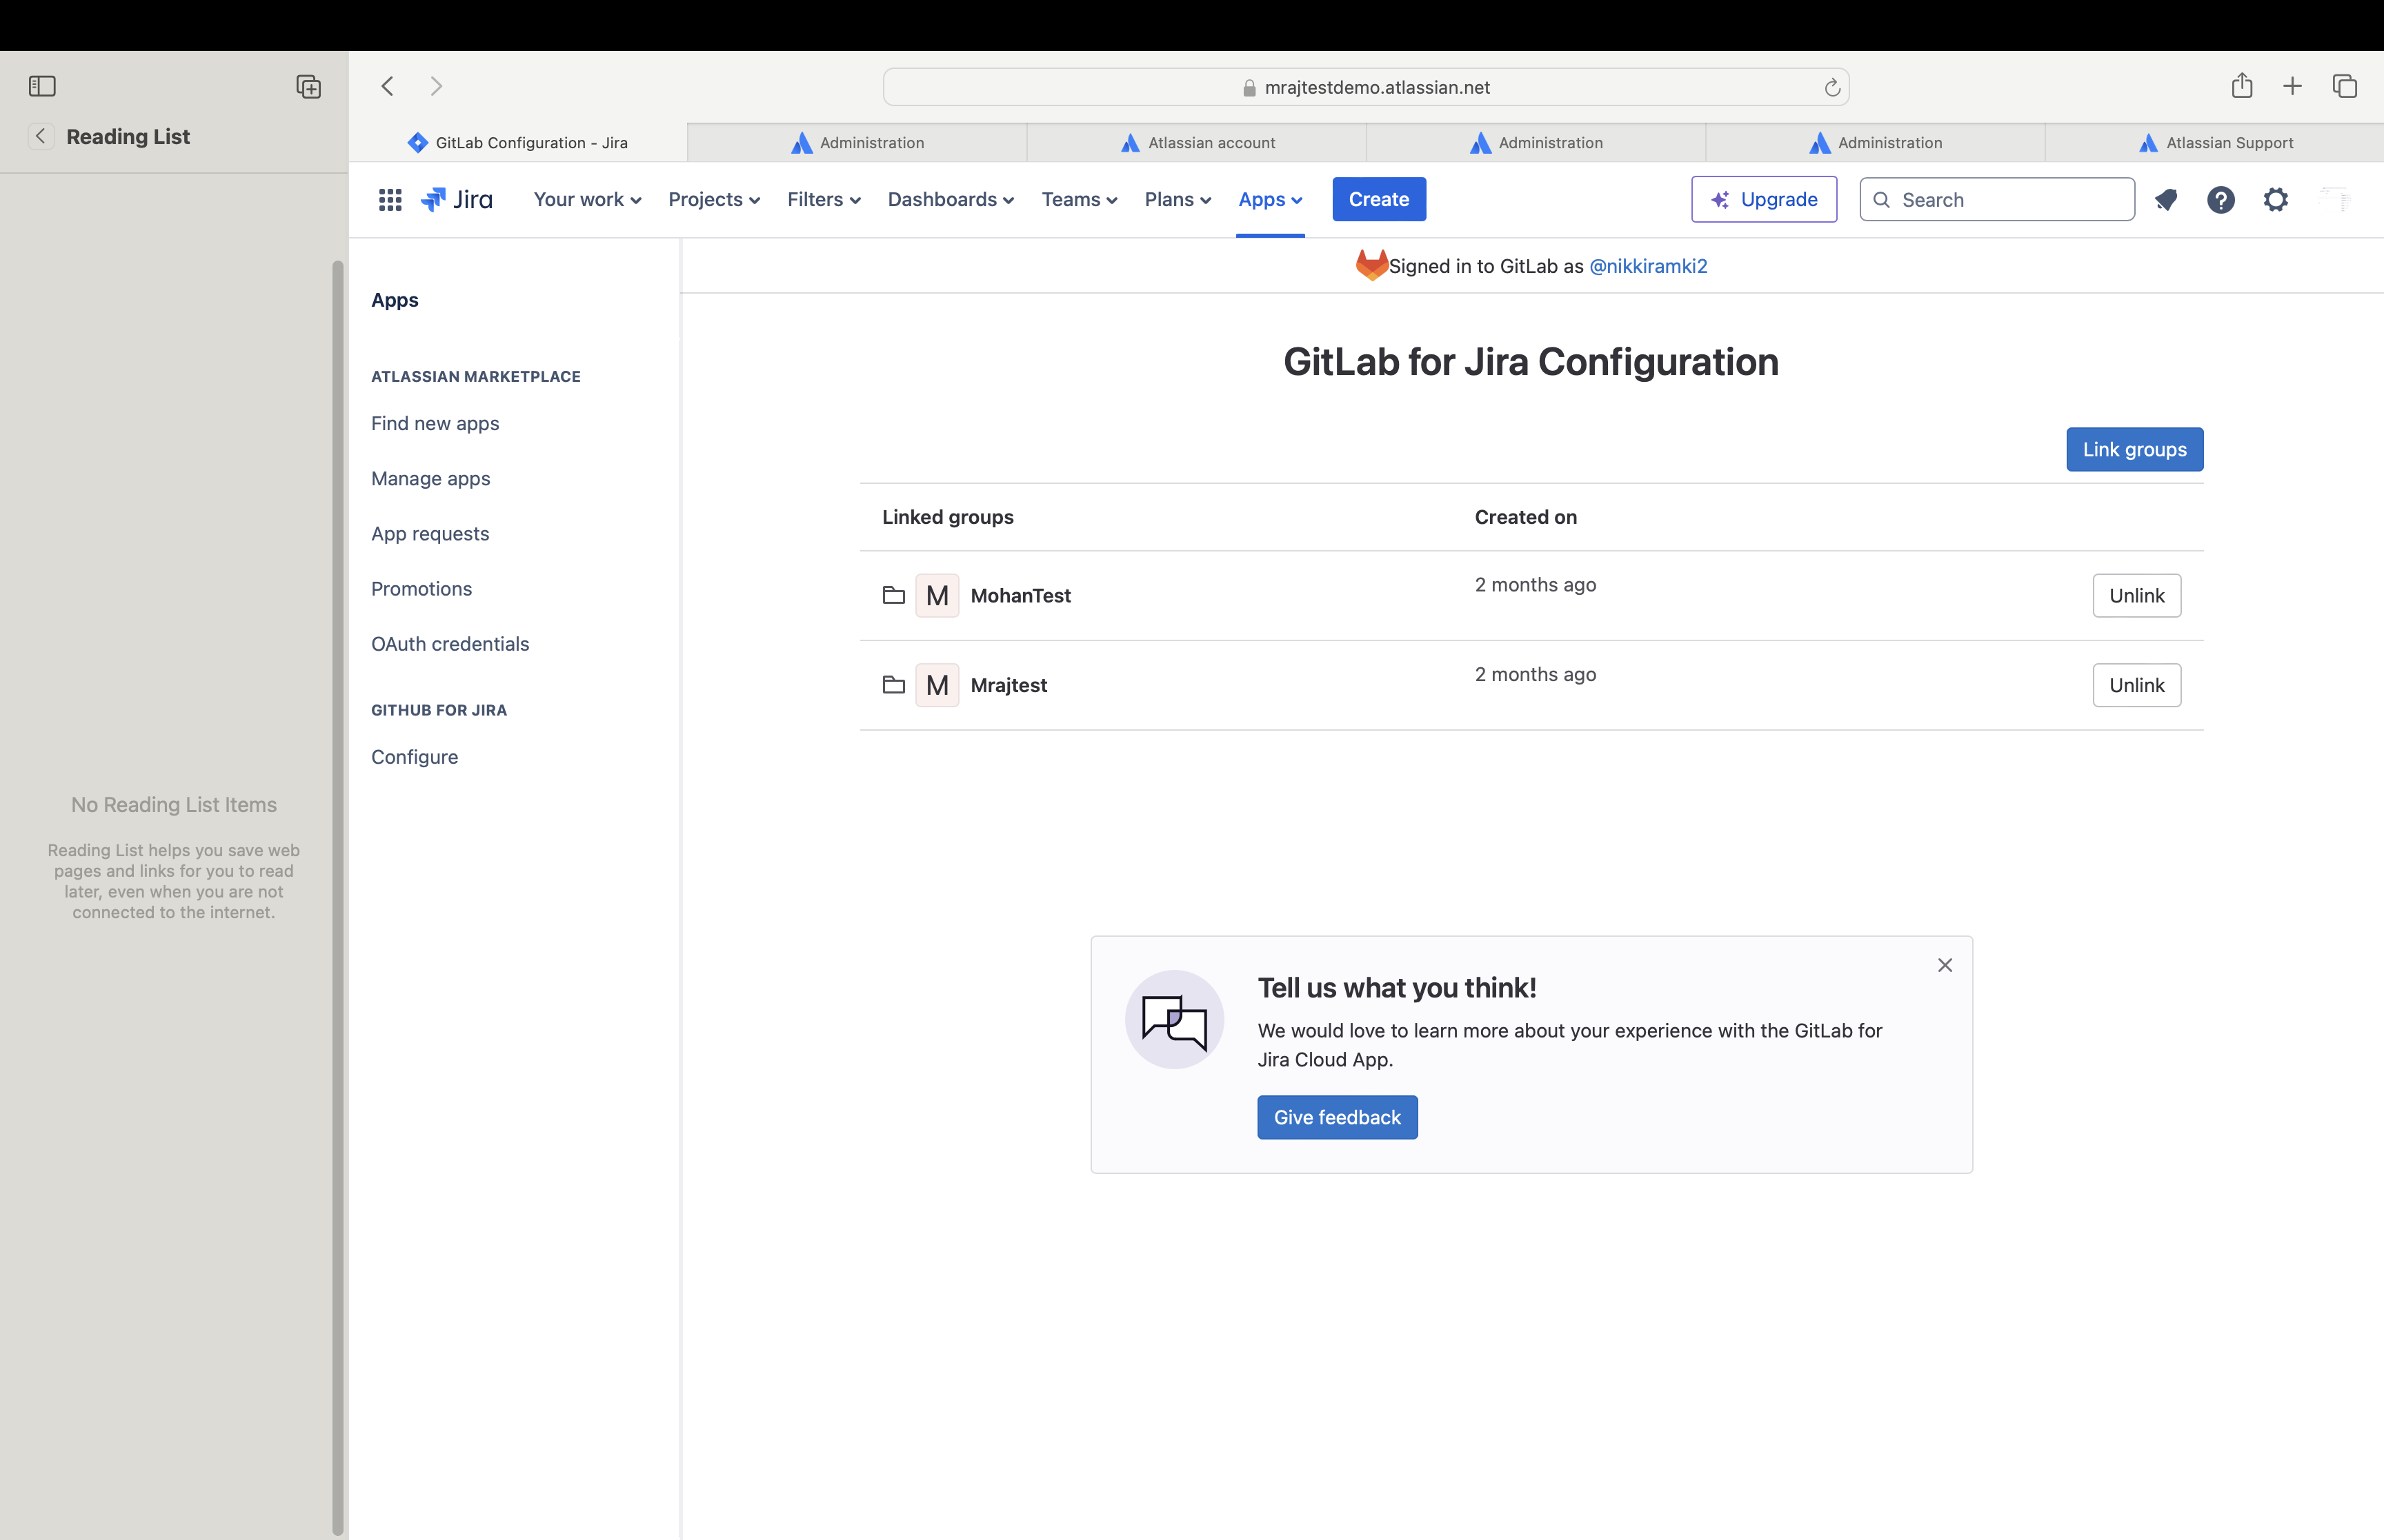
Task: Select the Apps menu in navigation
Action: (1269, 199)
